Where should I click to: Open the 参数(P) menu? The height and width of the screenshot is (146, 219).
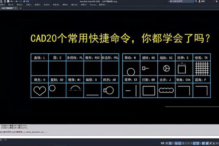coord(65,5)
